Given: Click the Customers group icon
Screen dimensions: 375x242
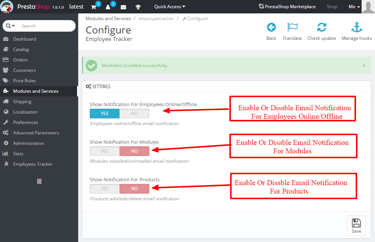Looking at the screenshot, I should pos(6,70).
